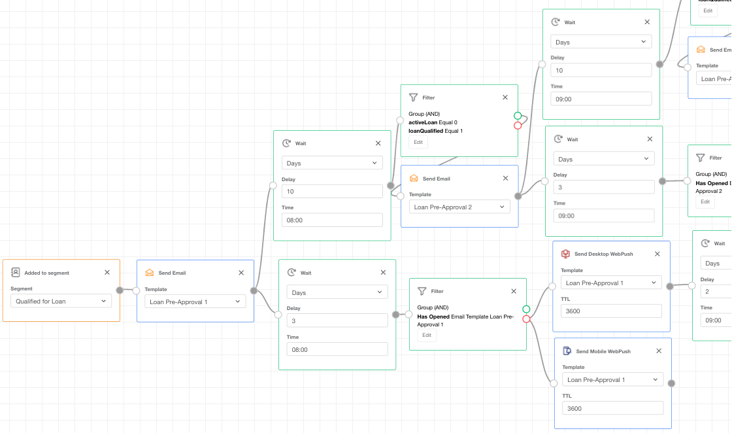Click the Time field showing 08:00 under Delay 3
Image resolution: width=732 pixels, height=433 pixels.
tap(337, 349)
